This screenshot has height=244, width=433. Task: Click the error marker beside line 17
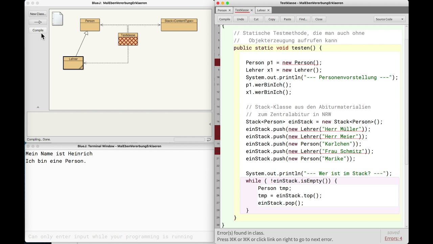point(218,129)
